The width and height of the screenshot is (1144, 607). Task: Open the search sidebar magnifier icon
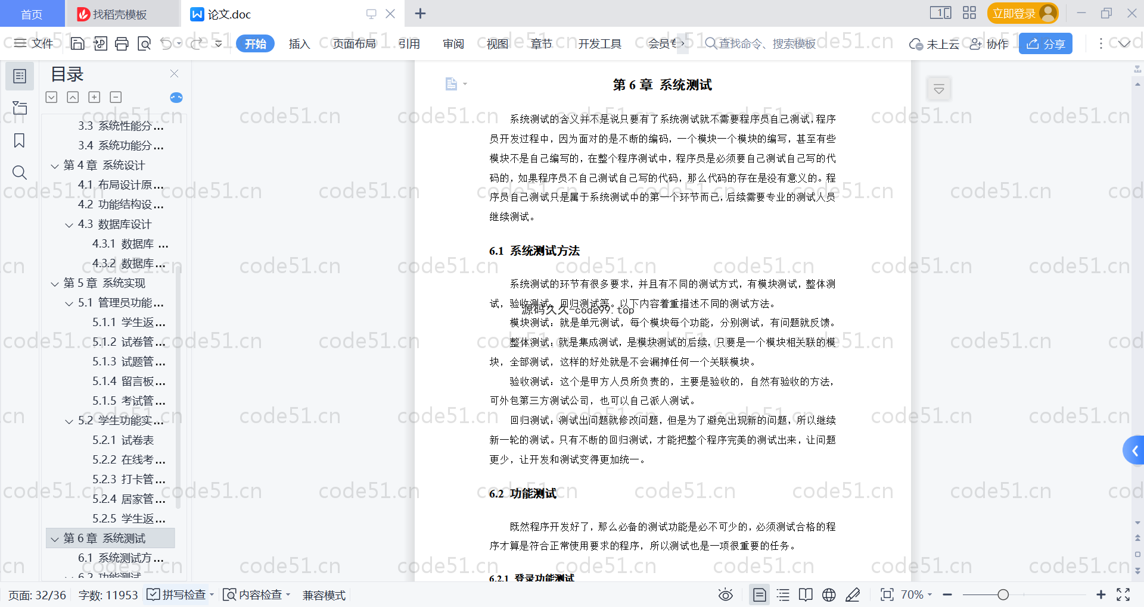coord(20,173)
